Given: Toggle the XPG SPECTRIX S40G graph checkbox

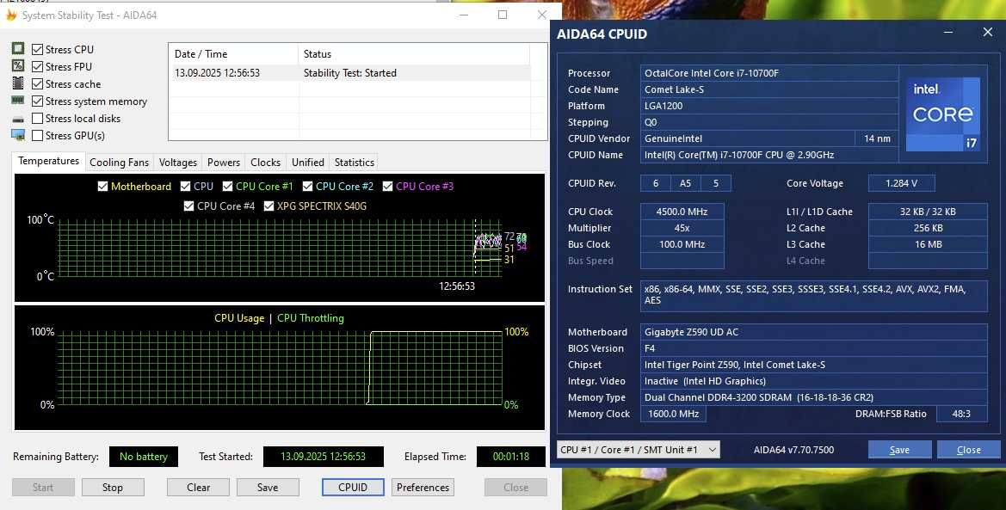Looking at the screenshot, I should pyautogui.click(x=268, y=206).
